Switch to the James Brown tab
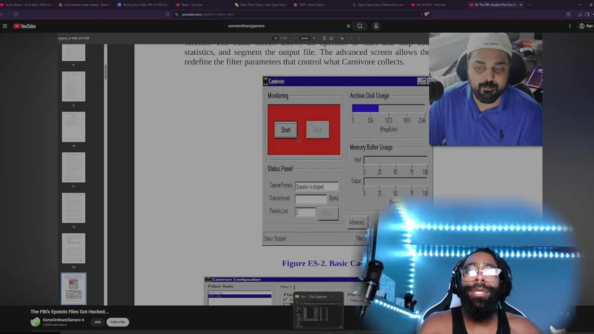This screenshot has width=594, height=334. tap(28, 5)
